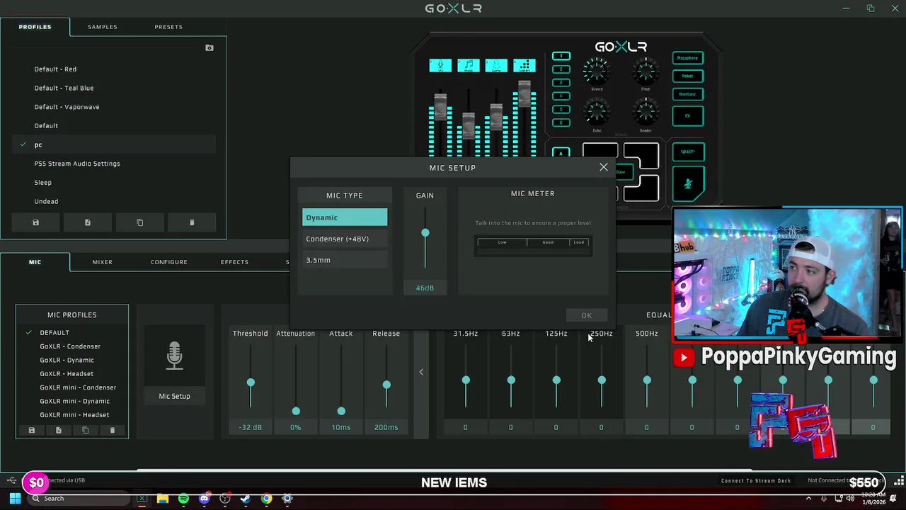Select effects preset 3 on the GoXLR
Screen dimensions: 906x510
561,83
